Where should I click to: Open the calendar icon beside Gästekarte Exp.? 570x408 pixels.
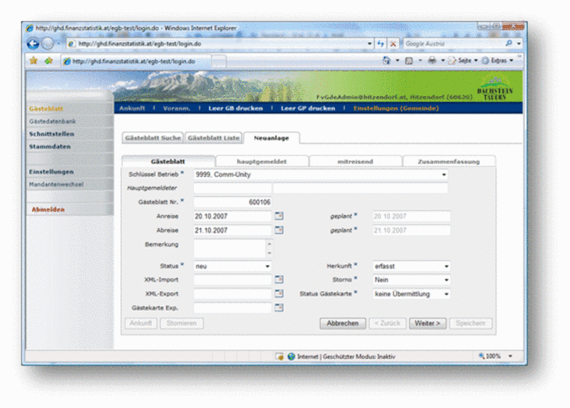279,308
